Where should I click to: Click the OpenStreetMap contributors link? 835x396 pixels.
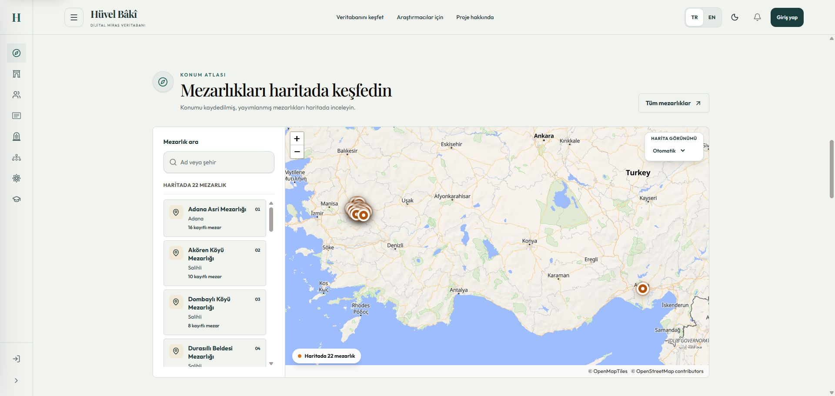pos(667,371)
